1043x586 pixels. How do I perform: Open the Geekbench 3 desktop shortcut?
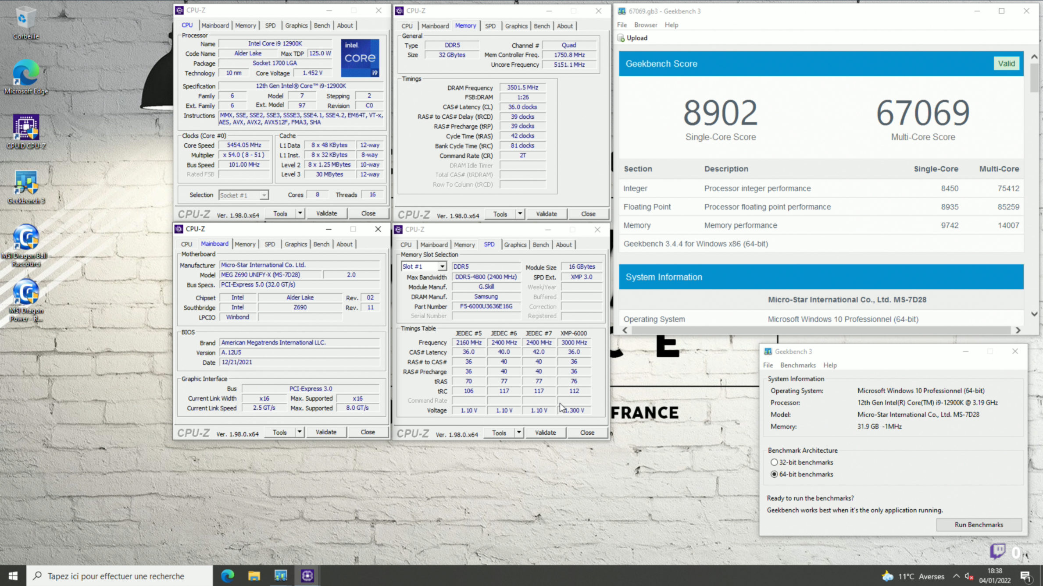(26, 187)
